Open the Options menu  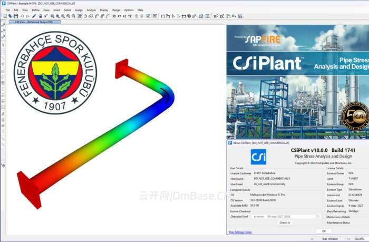tap(129, 10)
